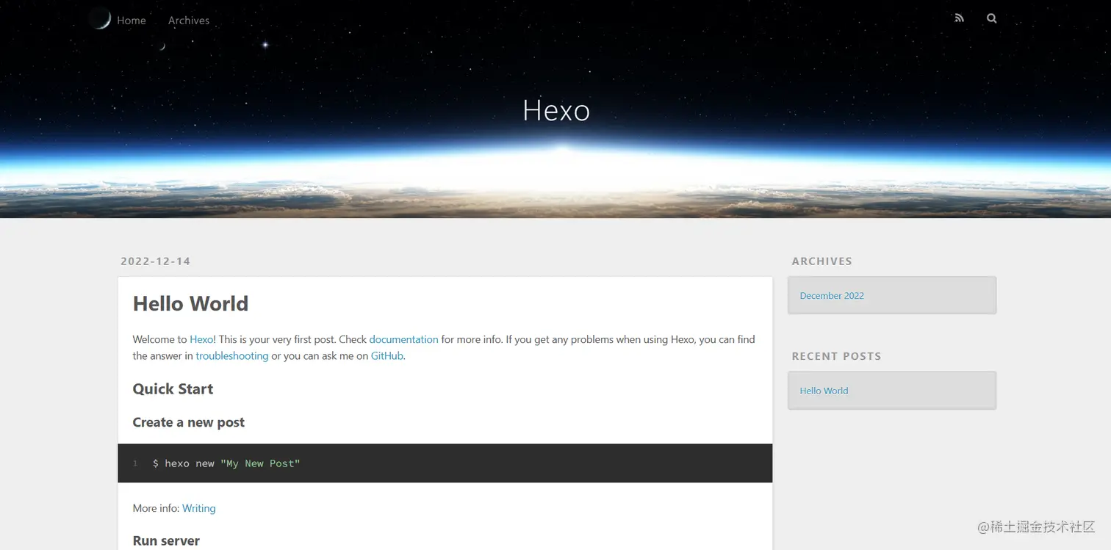
Task: Open Hello World under Recent Posts
Action: [x=824, y=391]
